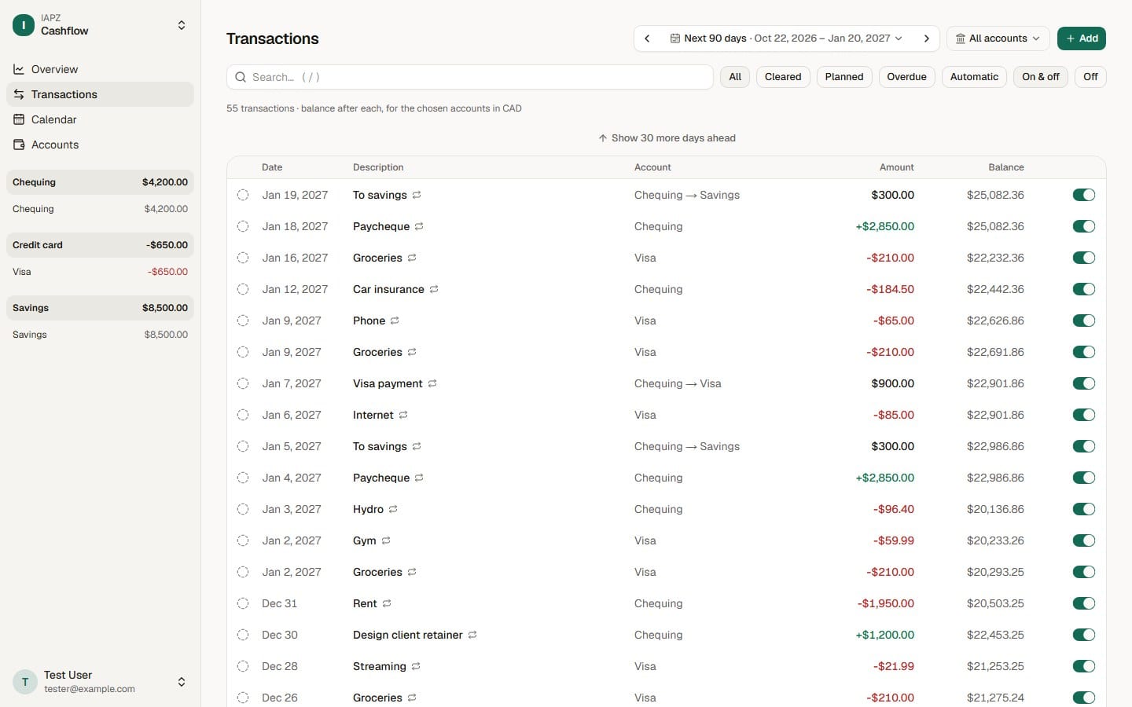Go to next date range

[927, 38]
